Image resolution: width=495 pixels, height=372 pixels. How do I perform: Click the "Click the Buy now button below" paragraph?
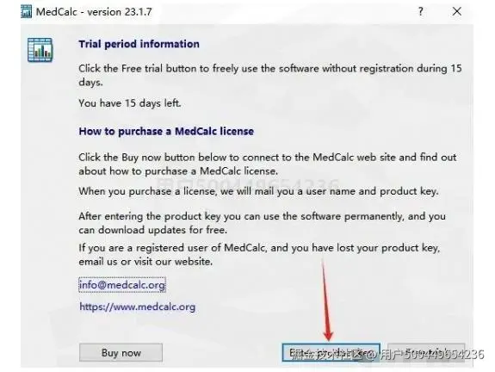[268, 164]
